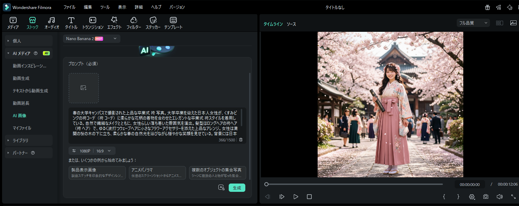The width and height of the screenshot is (519, 206).
Task: Take a snapshot with the camera icon
Action: click(486, 197)
